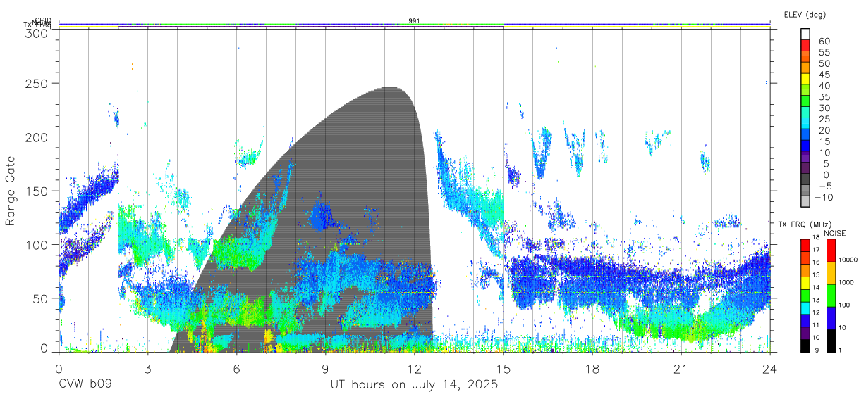Click the 150 tick on Range Gate axis
The height and width of the screenshot is (399, 866).
pos(38,191)
